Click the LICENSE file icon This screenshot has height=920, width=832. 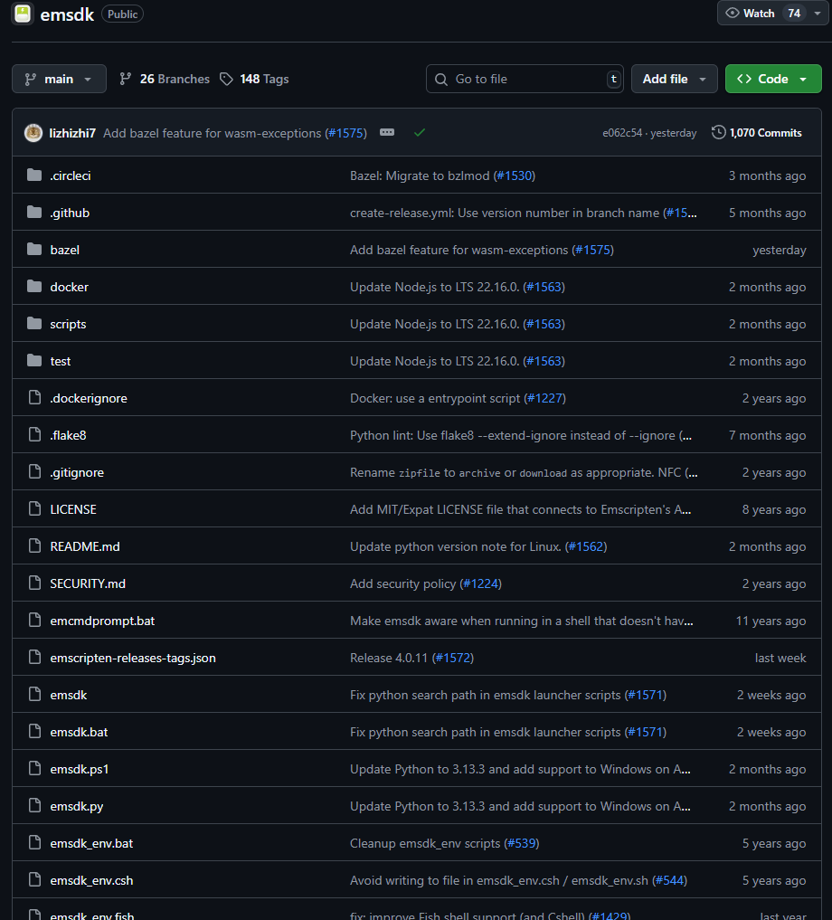[x=34, y=508]
